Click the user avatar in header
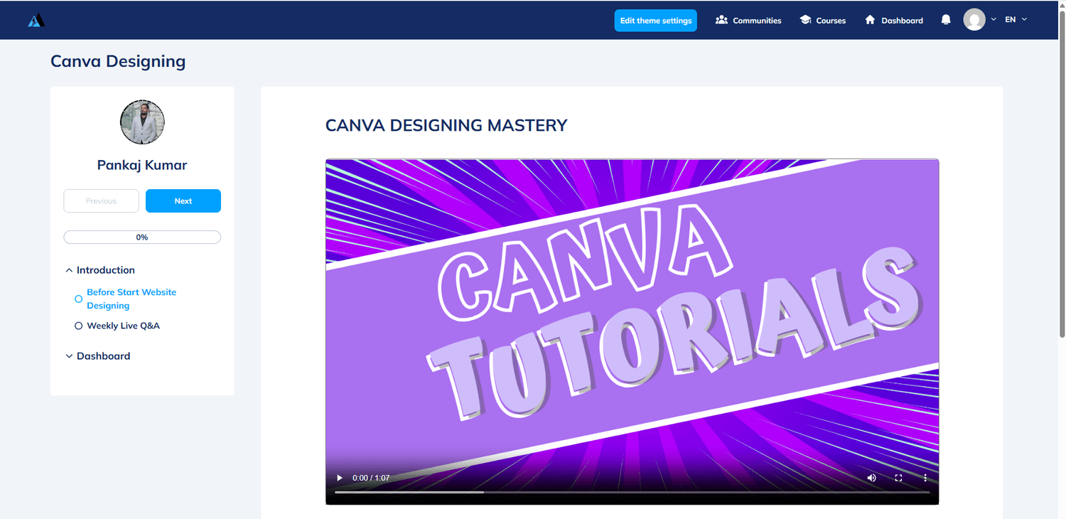 (x=974, y=20)
